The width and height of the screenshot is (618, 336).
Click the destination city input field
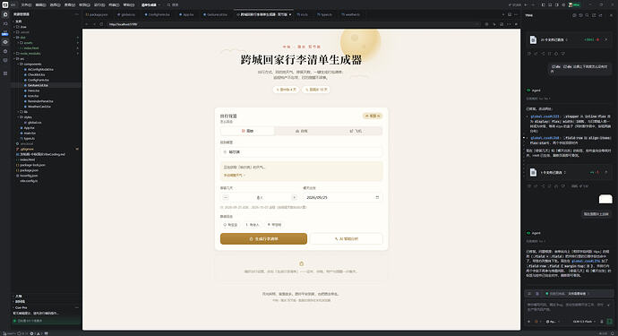pyautogui.click(x=301, y=151)
